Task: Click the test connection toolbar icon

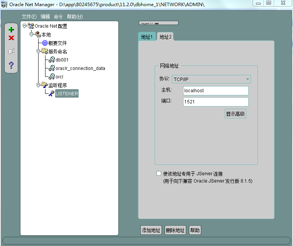Action: (11, 51)
